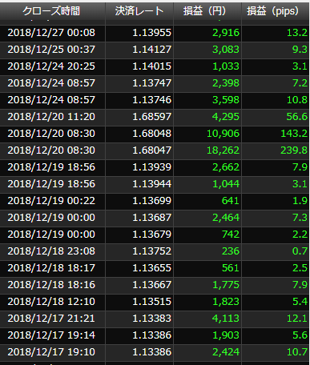Select the close time 2018/12/27 00:08
The height and width of the screenshot is (365, 310).
click(x=51, y=33)
